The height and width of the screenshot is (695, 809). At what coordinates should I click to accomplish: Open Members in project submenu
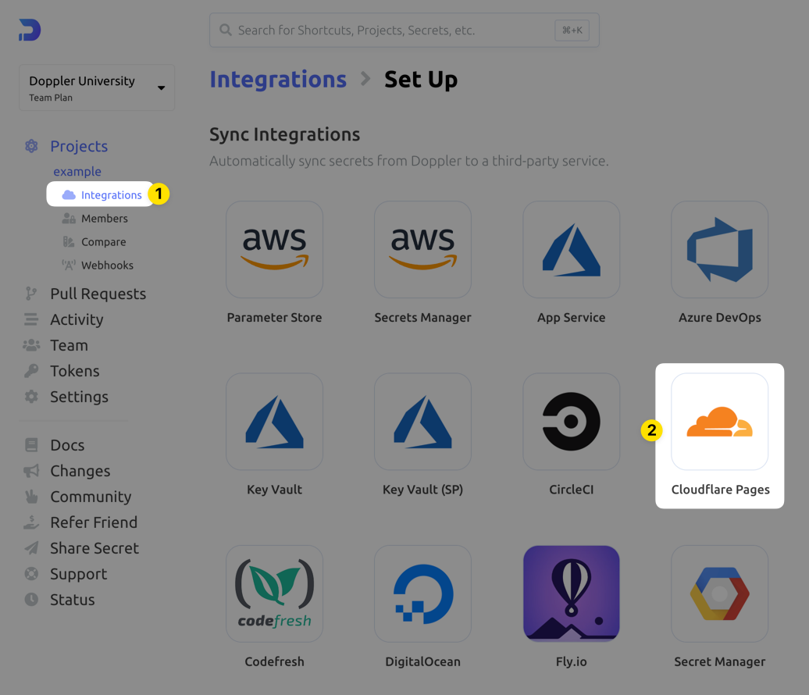tap(104, 218)
